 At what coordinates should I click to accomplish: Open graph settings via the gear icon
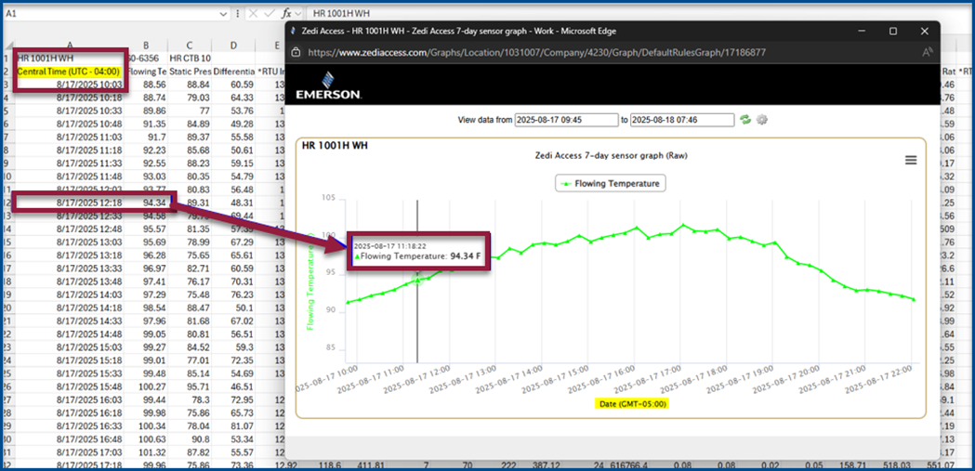[762, 119]
